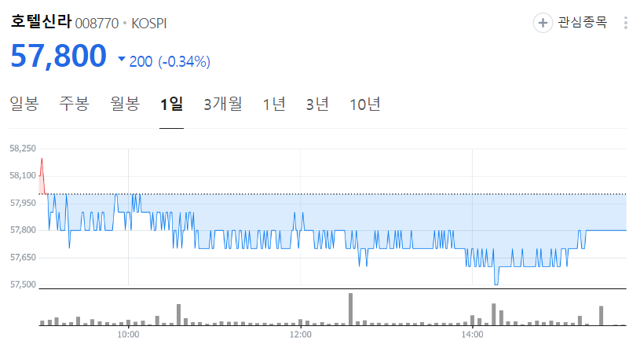640x341 pixels.
Task: Switch to the 주봉 chart tab
Action: (x=75, y=104)
